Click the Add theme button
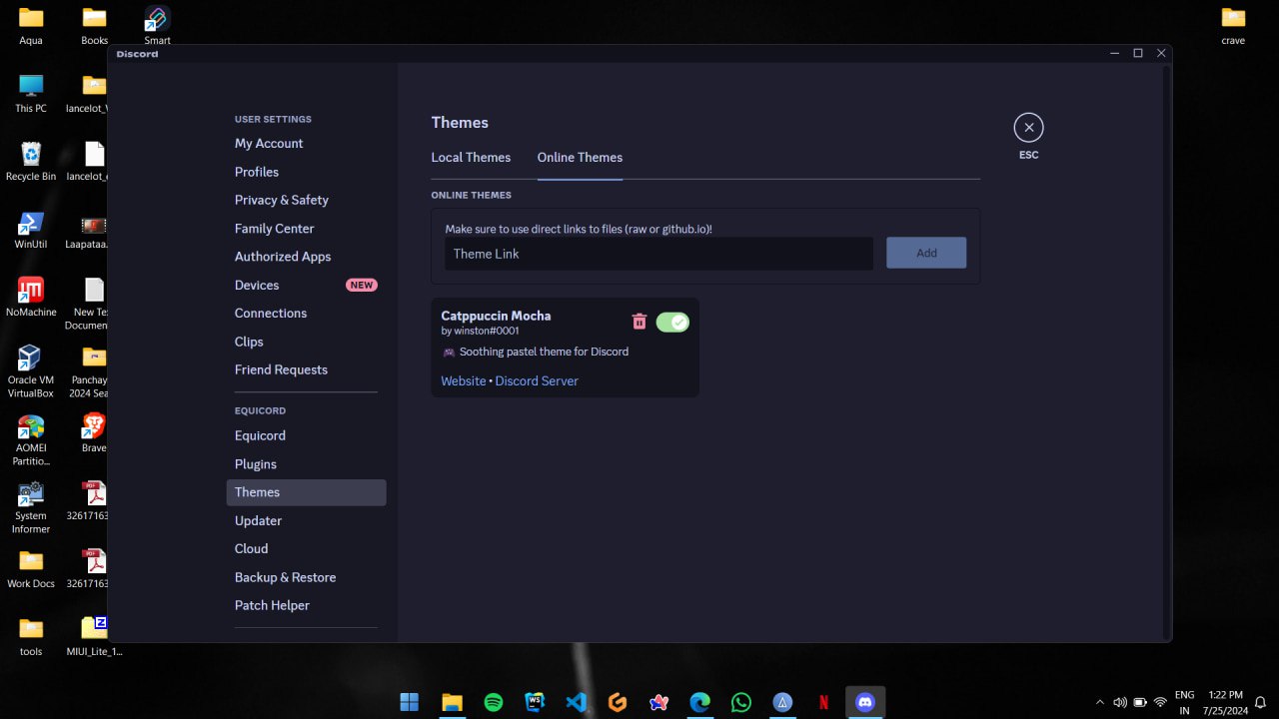The image size is (1279, 719). 926,253
